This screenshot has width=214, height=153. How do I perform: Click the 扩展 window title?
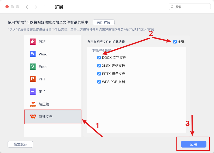point(59,7)
